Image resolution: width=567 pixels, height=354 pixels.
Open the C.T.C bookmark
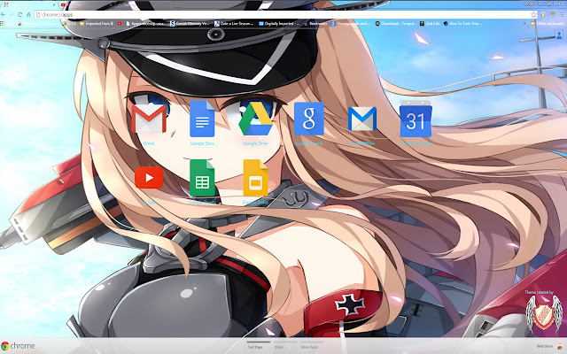(69, 24)
